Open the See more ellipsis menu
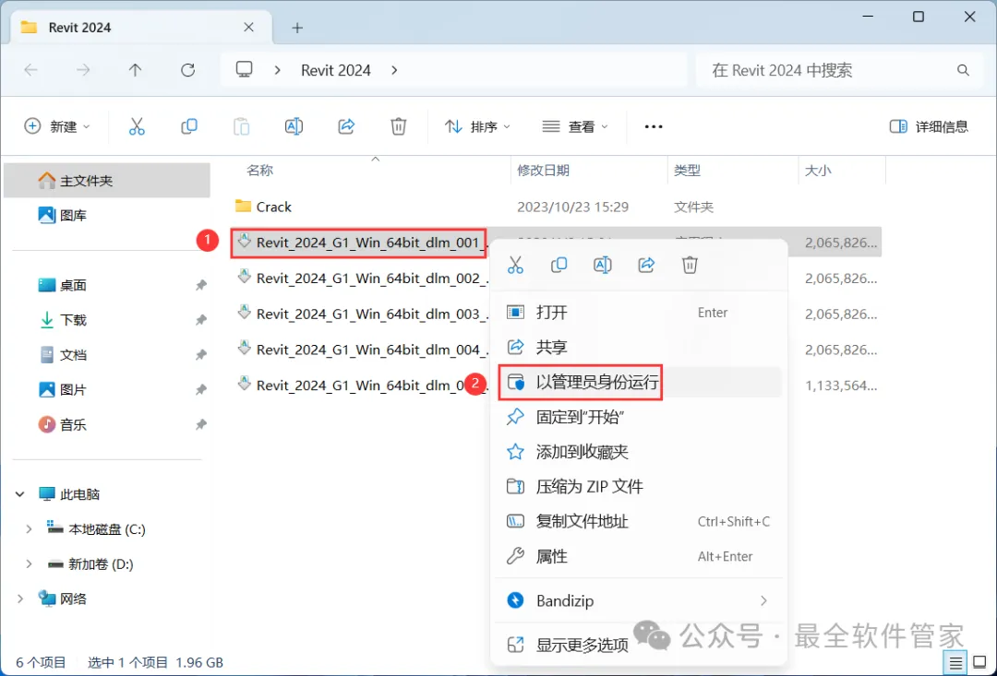The height and width of the screenshot is (676, 997). pyautogui.click(x=654, y=126)
